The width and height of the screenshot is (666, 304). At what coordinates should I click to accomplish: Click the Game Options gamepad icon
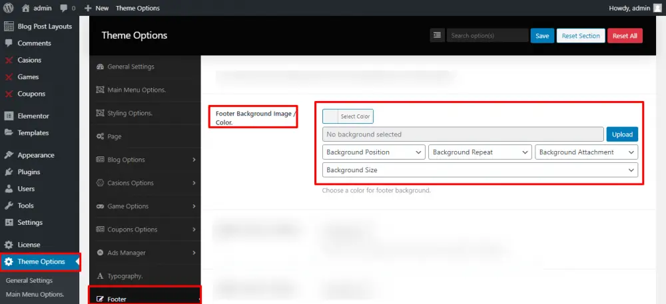coord(101,206)
